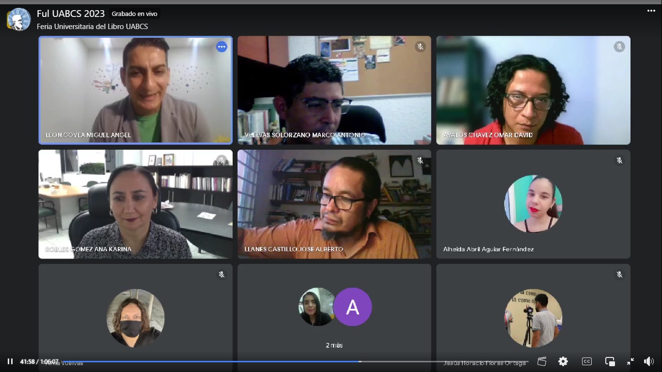The height and width of the screenshot is (372, 662).
Task: Enable picture-in-picture mini player
Action: tap(610, 361)
